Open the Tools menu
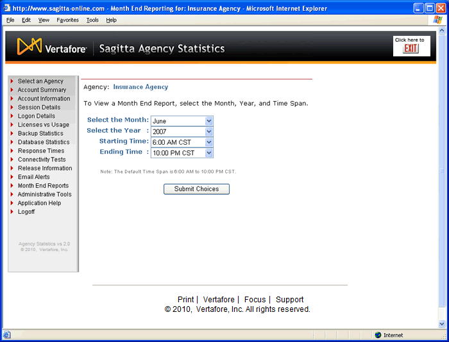Image resolution: width=449 pixels, height=342 pixels. tap(92, 20)
